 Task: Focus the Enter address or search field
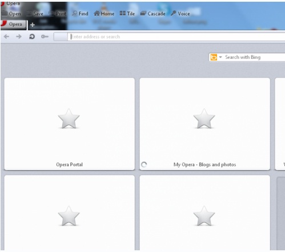pyautogui.click(x=176, y=37)
